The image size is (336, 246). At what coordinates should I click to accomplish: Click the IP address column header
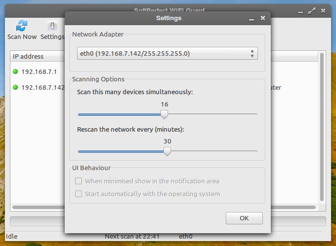click(x=38, y=56)
